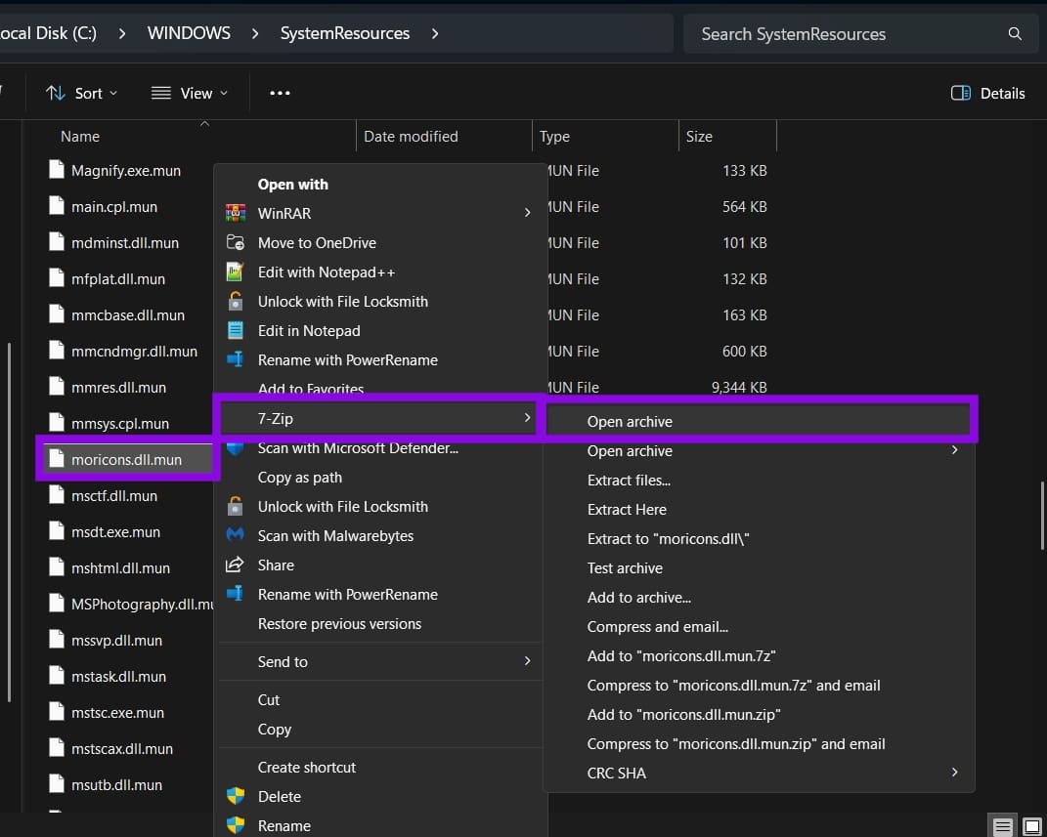Select Restore previous versions
Screen dimensions: 1047x837
pyautogui.click(x=339, y=624)
